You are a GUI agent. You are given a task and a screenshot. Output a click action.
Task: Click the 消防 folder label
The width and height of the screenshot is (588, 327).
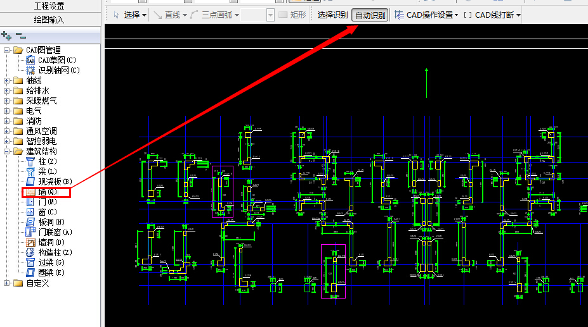tap(34, 121)
